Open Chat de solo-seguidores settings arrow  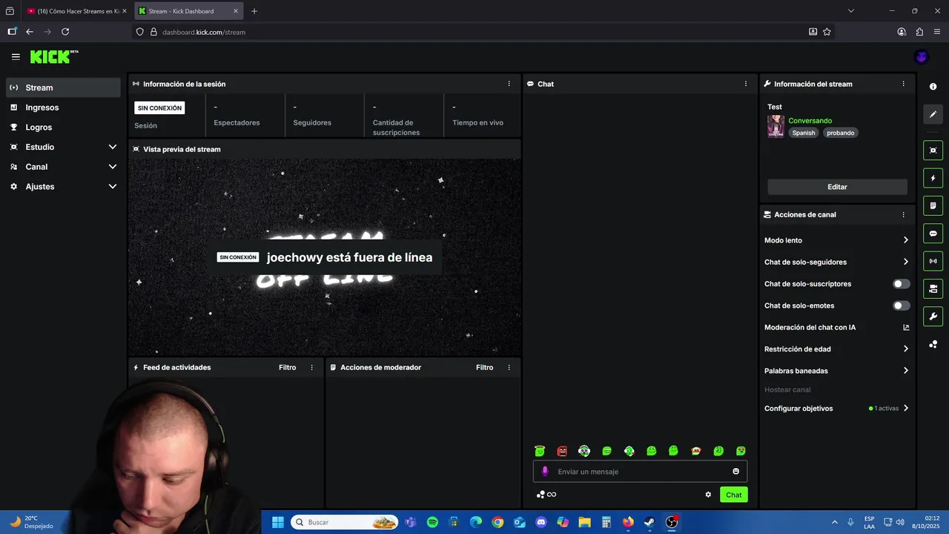pos(905,262)
